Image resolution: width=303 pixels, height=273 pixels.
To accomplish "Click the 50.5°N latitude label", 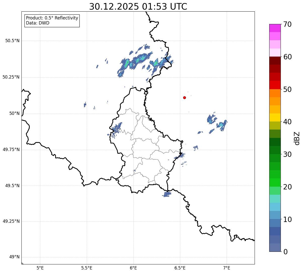I will 12,41.
